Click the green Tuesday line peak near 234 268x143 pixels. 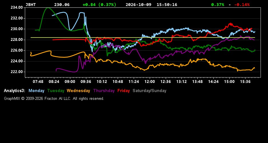47,8
